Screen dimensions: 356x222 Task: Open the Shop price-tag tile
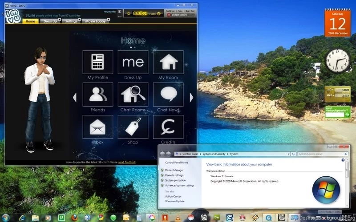[133, 127]
